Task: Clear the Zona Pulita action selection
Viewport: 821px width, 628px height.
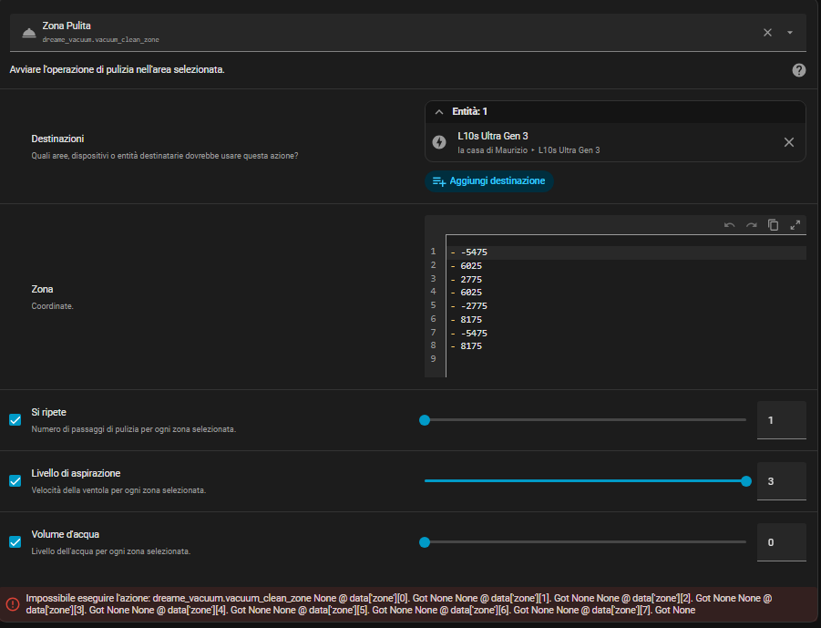Action: click(767, 33)
